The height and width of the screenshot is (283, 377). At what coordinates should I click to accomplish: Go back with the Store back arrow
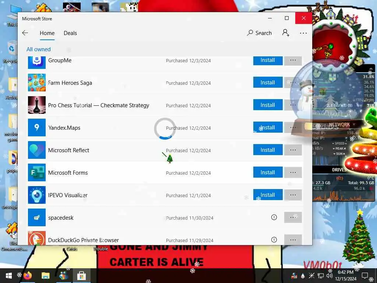point(25,33)
